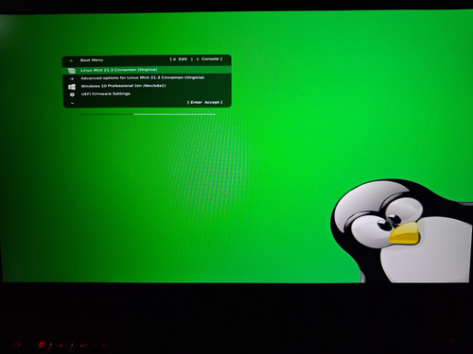Click the Linux Mint logo icon
This screenshot has height=354, width=473.
click(72, 71)
